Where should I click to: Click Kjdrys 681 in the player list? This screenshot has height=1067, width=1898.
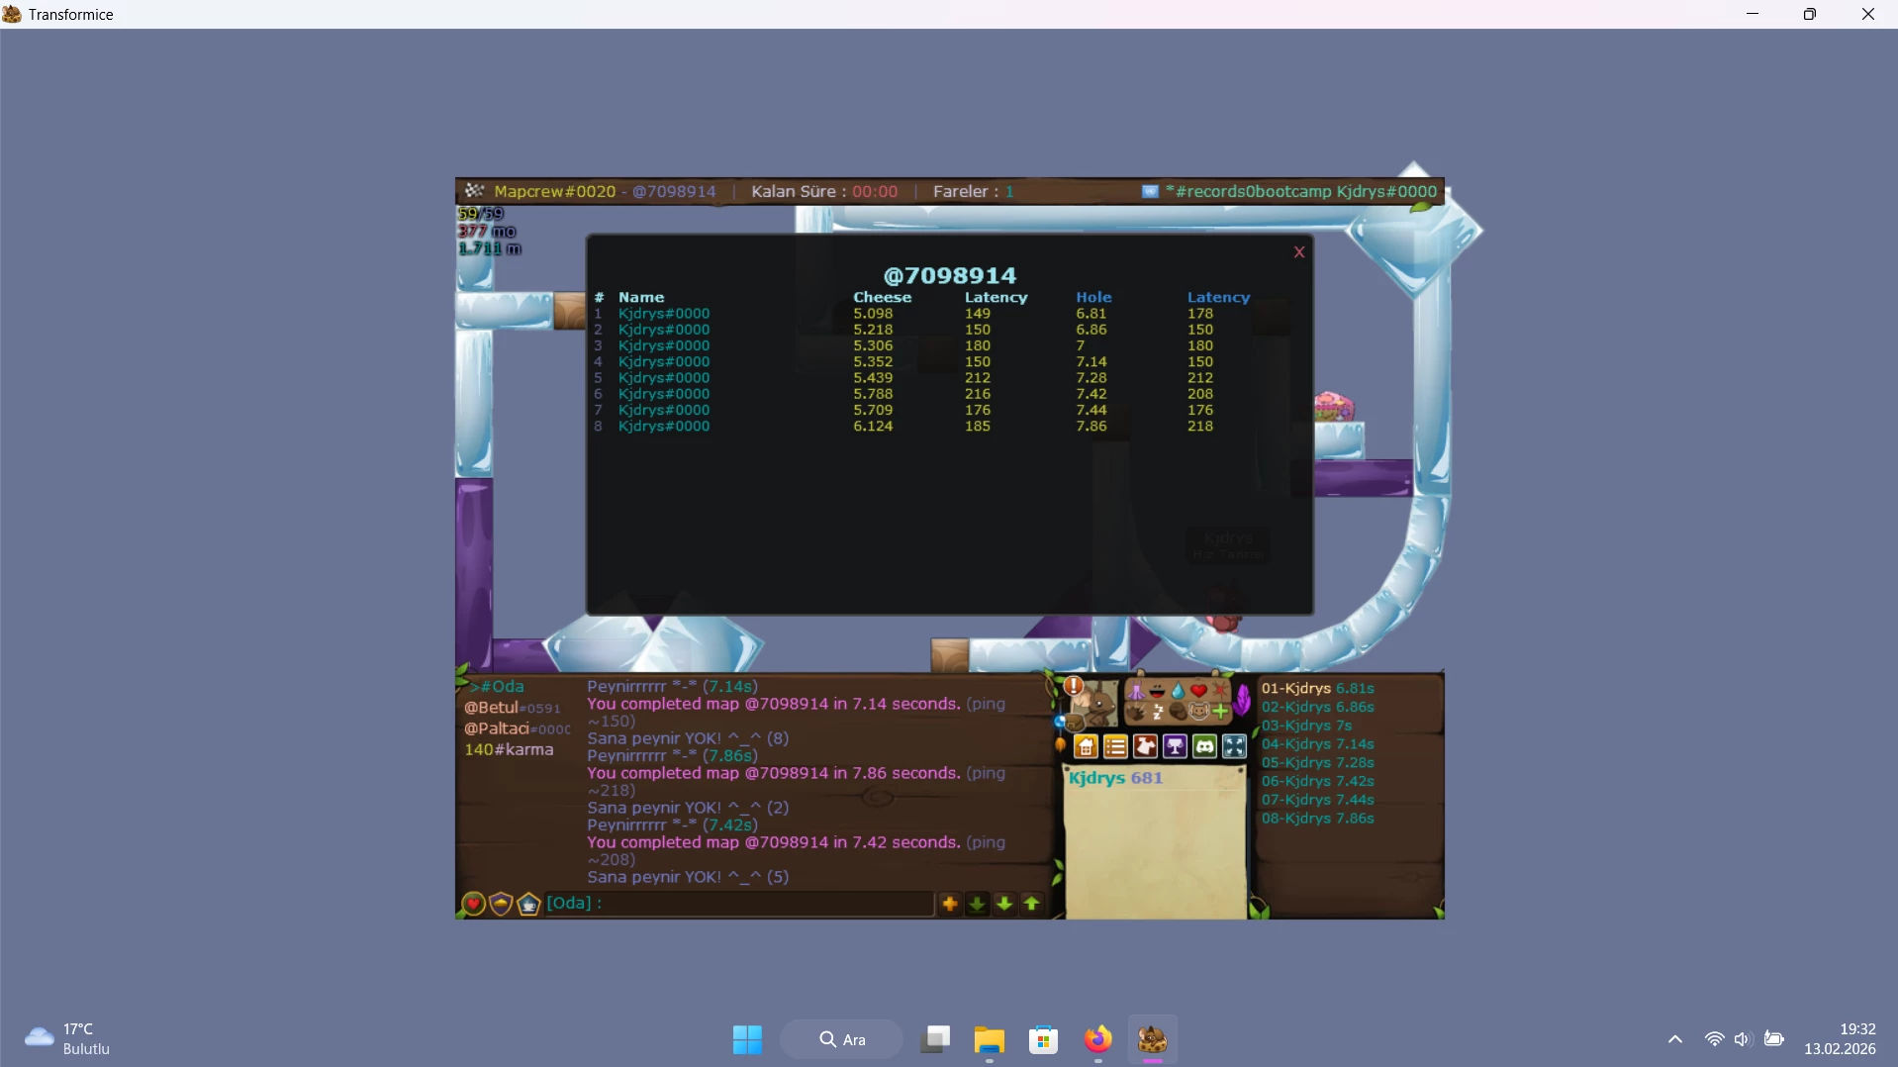(x=1115, y=778)
